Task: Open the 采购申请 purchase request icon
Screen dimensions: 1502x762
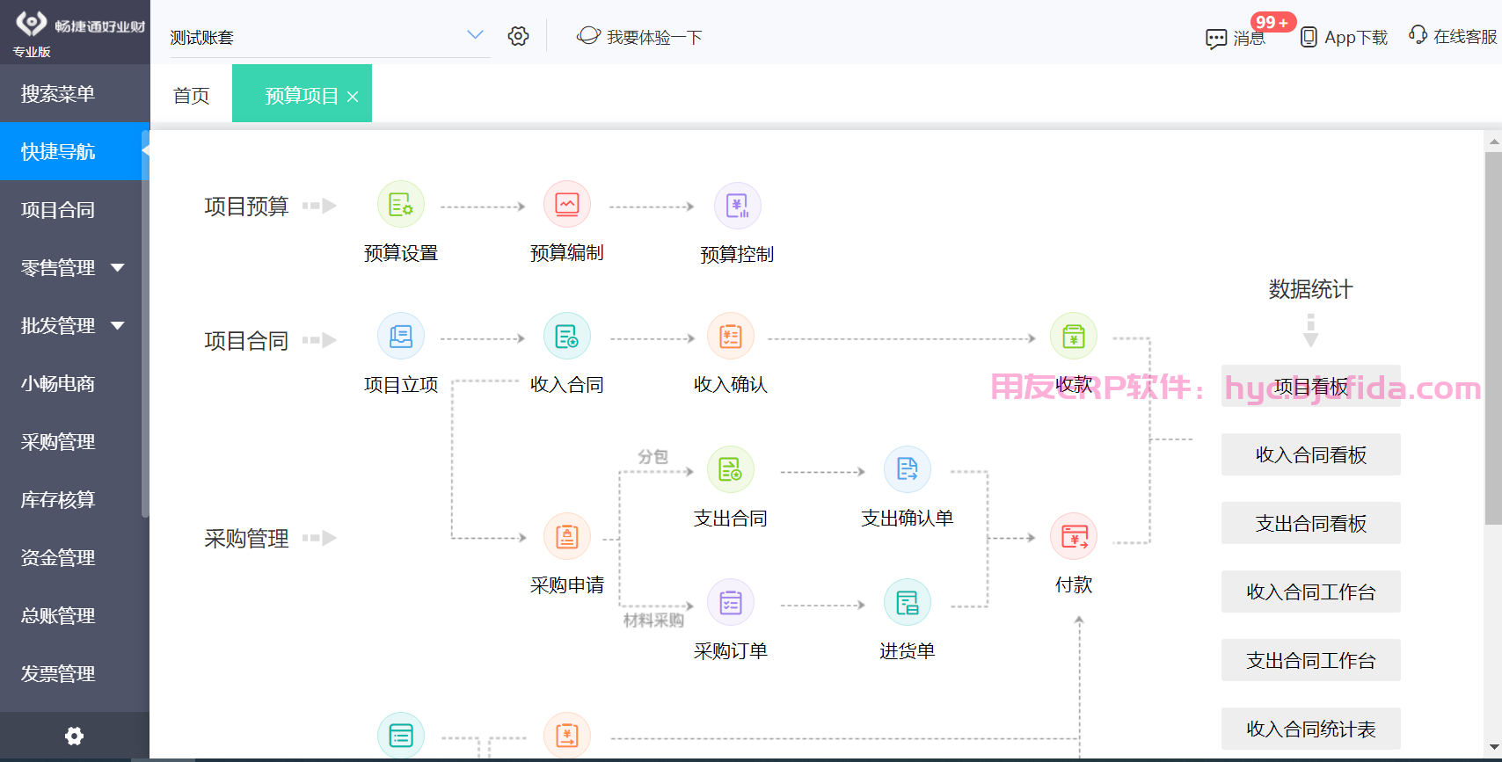Action: point(567,536)
